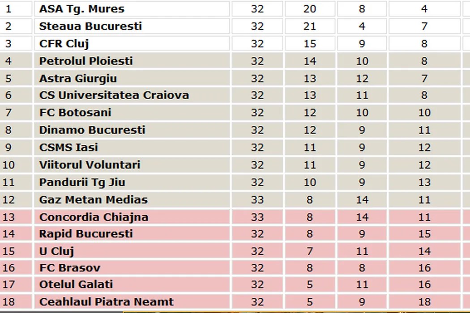
Task: Open the CFR Cluj team entry
Action: pos(64,44)
